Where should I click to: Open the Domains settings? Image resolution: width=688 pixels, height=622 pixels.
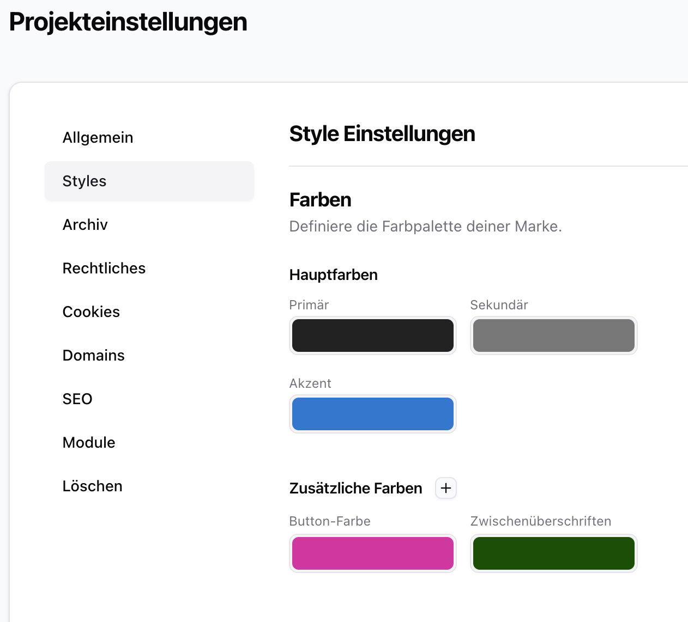(x=93, y=355)
